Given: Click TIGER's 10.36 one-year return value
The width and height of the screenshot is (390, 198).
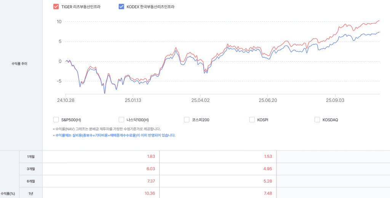Looking at the screenshot, I should click(x=150, y=193).
